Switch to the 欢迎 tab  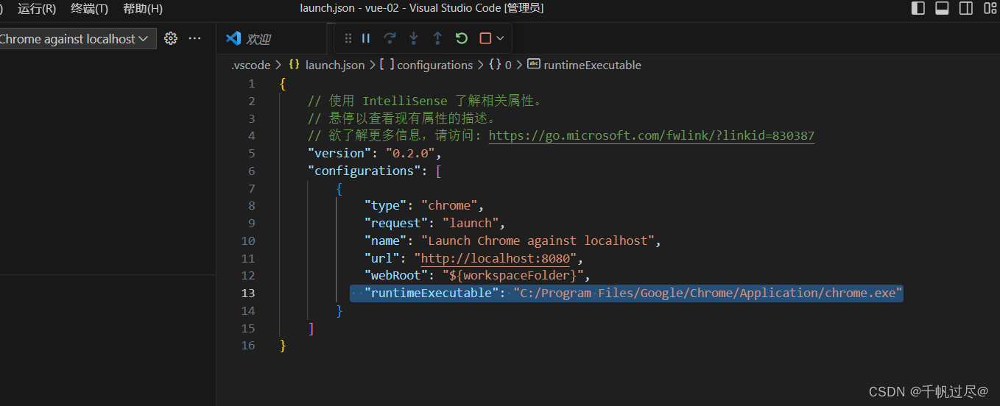click(258, 39)
